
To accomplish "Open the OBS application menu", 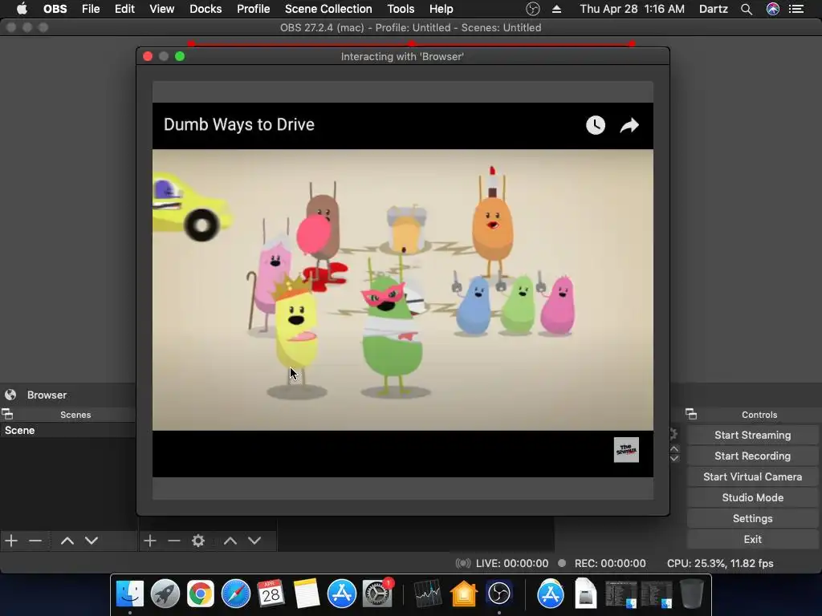I will tap(55, 9).
